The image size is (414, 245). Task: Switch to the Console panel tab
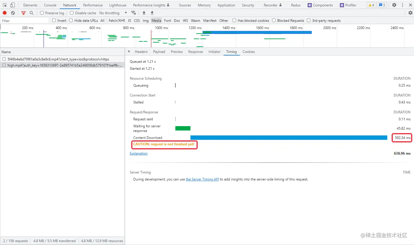[50, 5]
